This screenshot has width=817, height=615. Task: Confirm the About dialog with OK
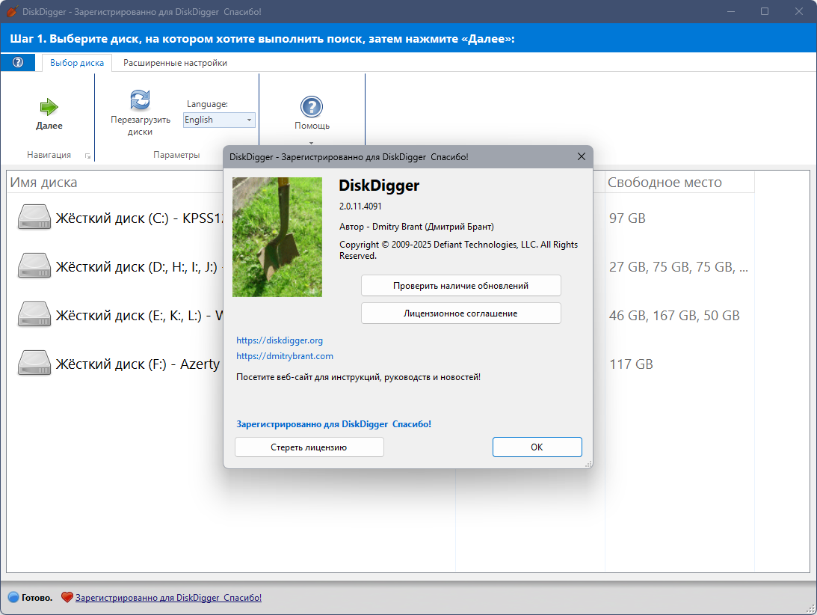coord(537,447)
